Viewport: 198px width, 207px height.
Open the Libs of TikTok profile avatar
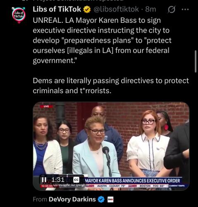(x=19, y=15)
